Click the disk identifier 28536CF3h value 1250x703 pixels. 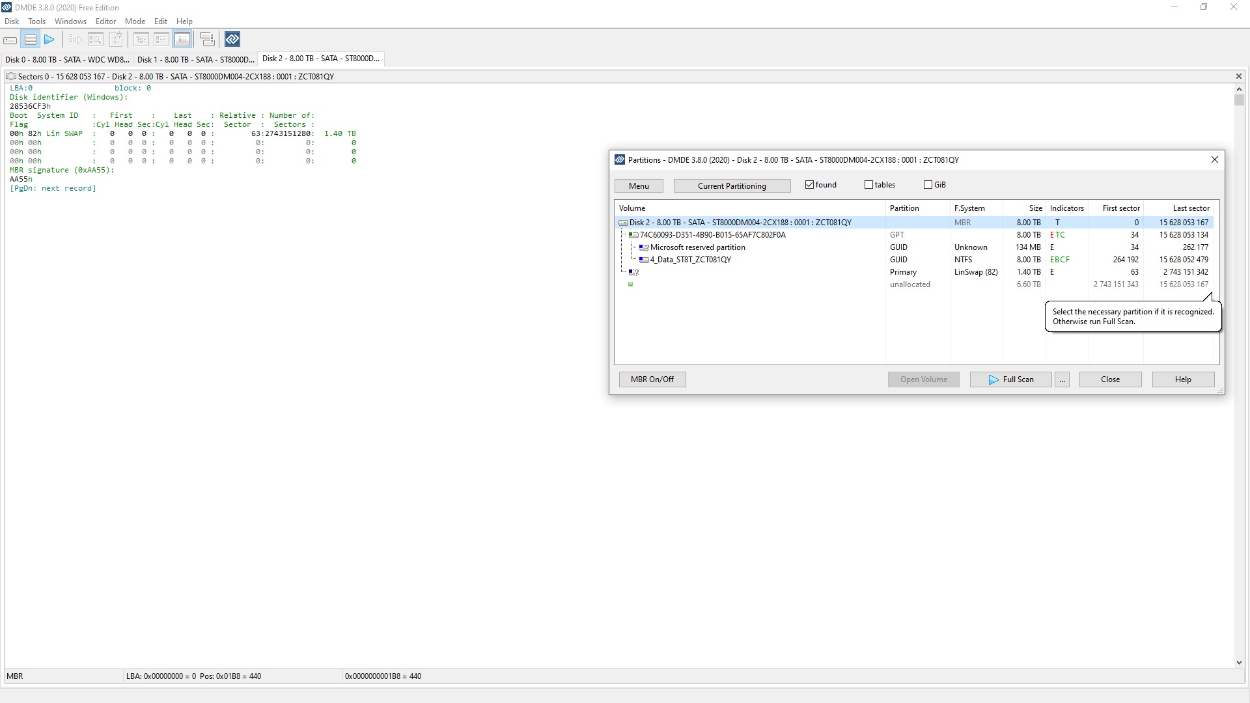coord(30,107)
